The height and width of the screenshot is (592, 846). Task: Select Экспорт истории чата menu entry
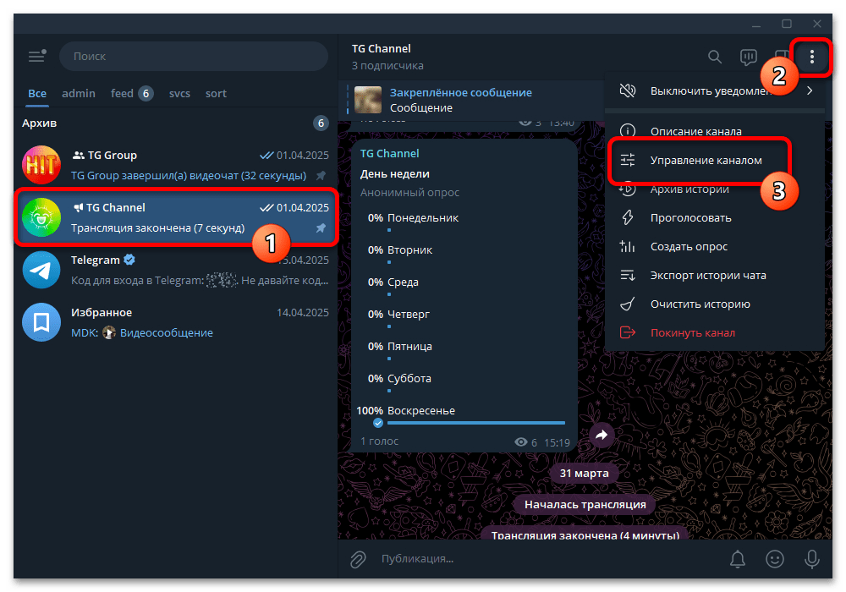[715, 275]
